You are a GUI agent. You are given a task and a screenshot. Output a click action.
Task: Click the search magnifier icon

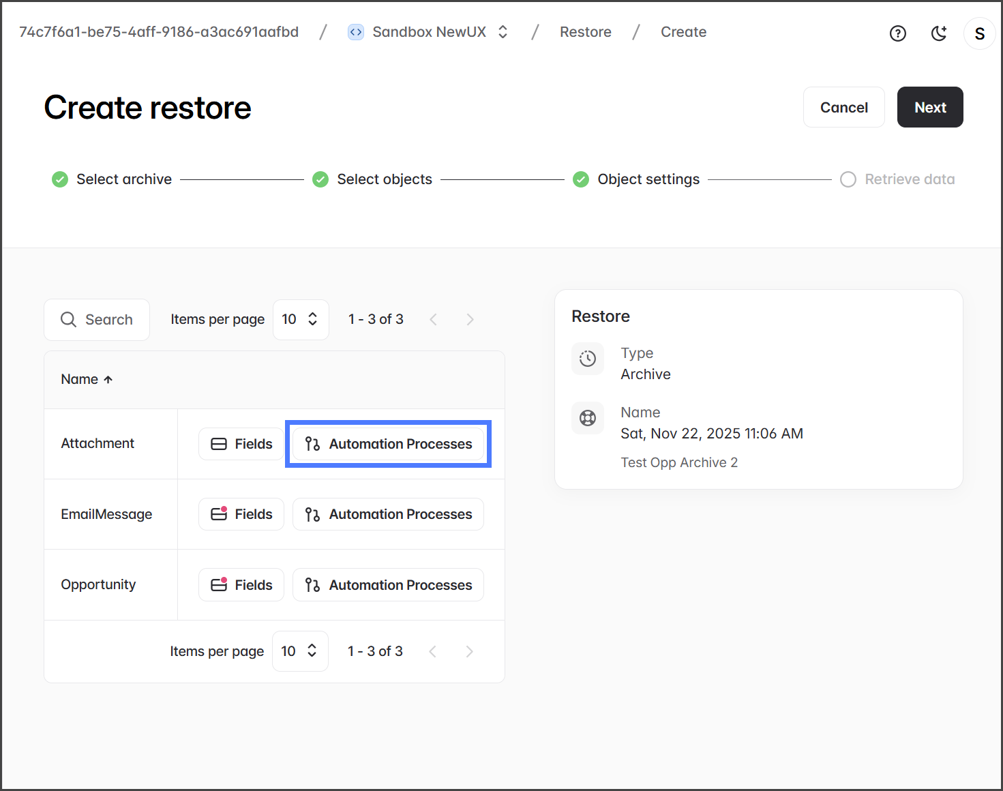tap(68, 319)
